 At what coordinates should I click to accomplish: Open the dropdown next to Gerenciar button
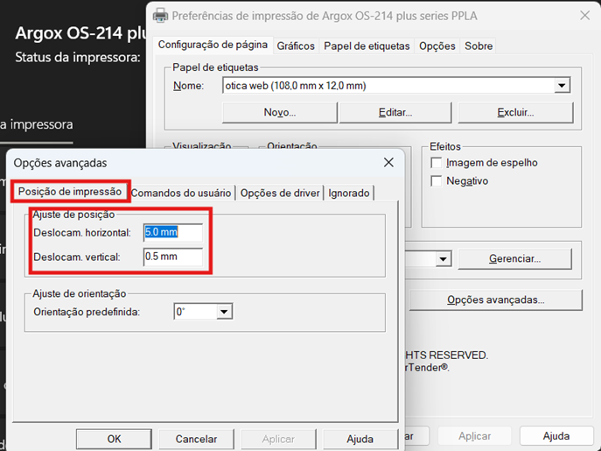point(443,259)
